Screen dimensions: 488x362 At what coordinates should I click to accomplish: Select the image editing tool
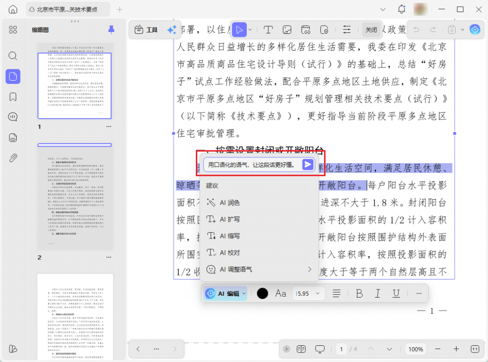pos(287,30)
